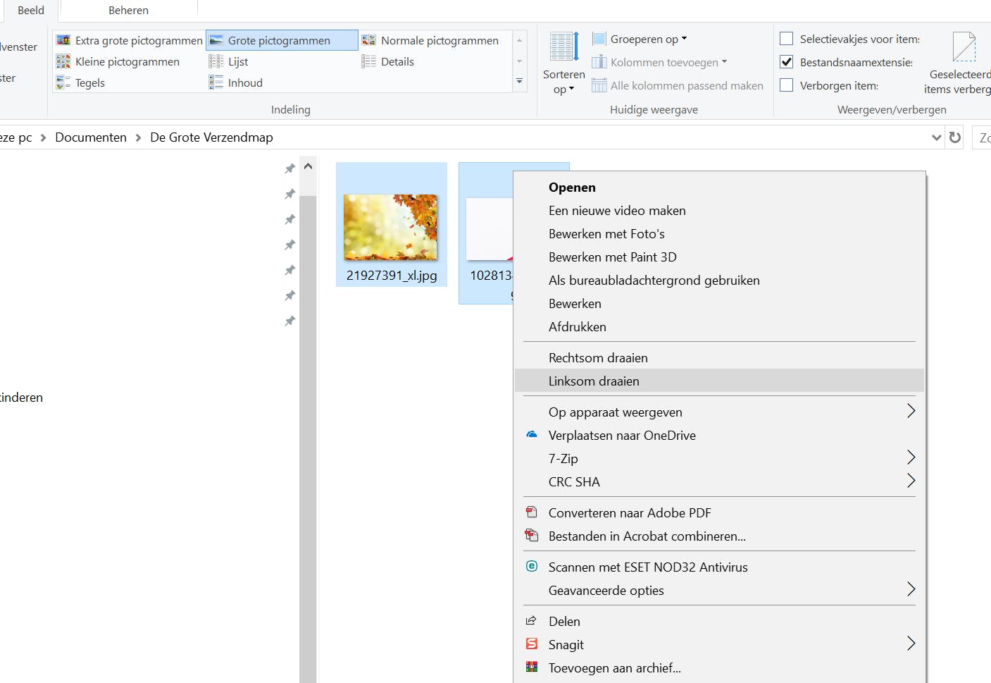Choose Linksom draaien from context menu
Viewport: 991px width, 683px height.
pyautogui.click(x=594, y=381)
